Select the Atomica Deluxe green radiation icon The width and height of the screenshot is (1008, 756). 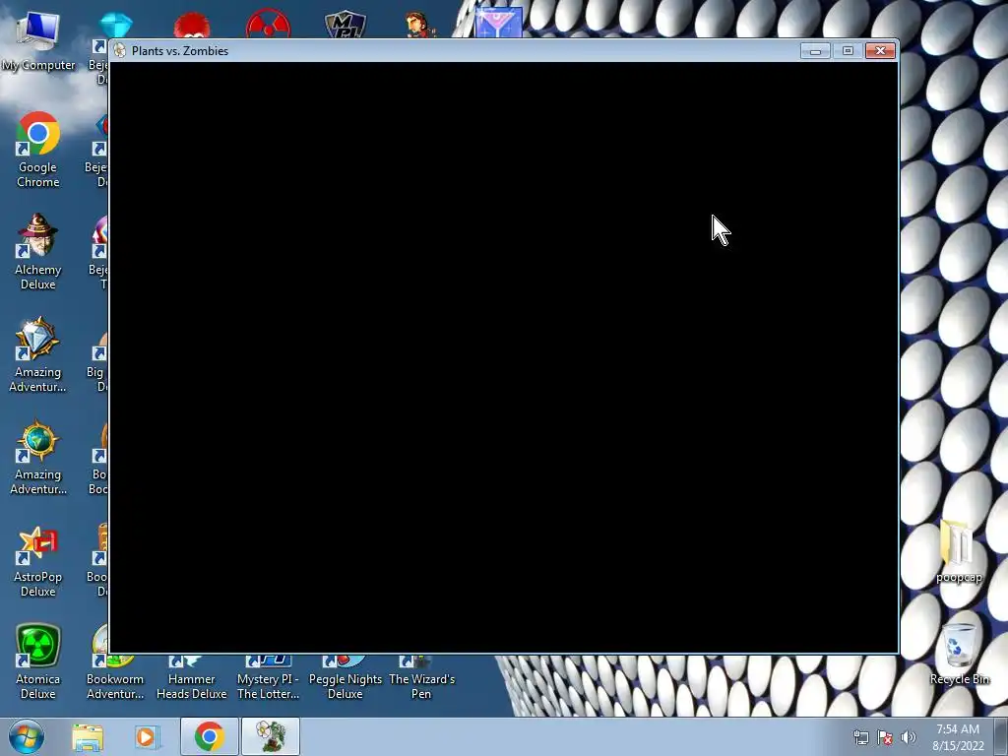tap(38, 661)
